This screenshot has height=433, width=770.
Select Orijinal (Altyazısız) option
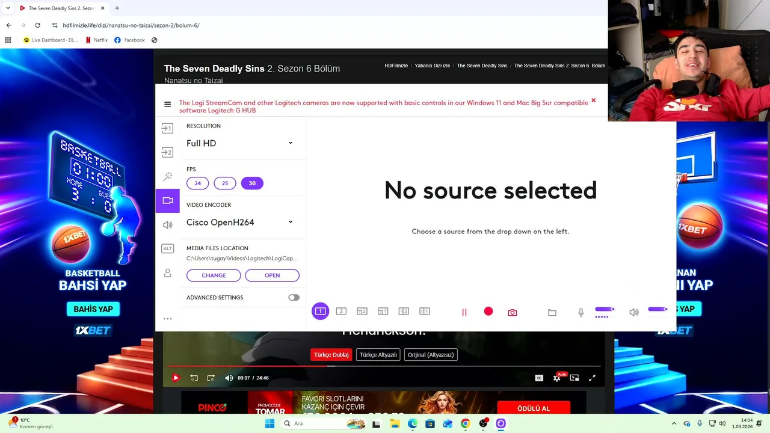[x=431, y=355]
